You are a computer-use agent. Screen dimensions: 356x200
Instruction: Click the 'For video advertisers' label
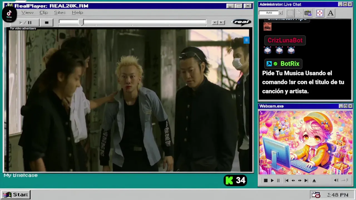23,28
